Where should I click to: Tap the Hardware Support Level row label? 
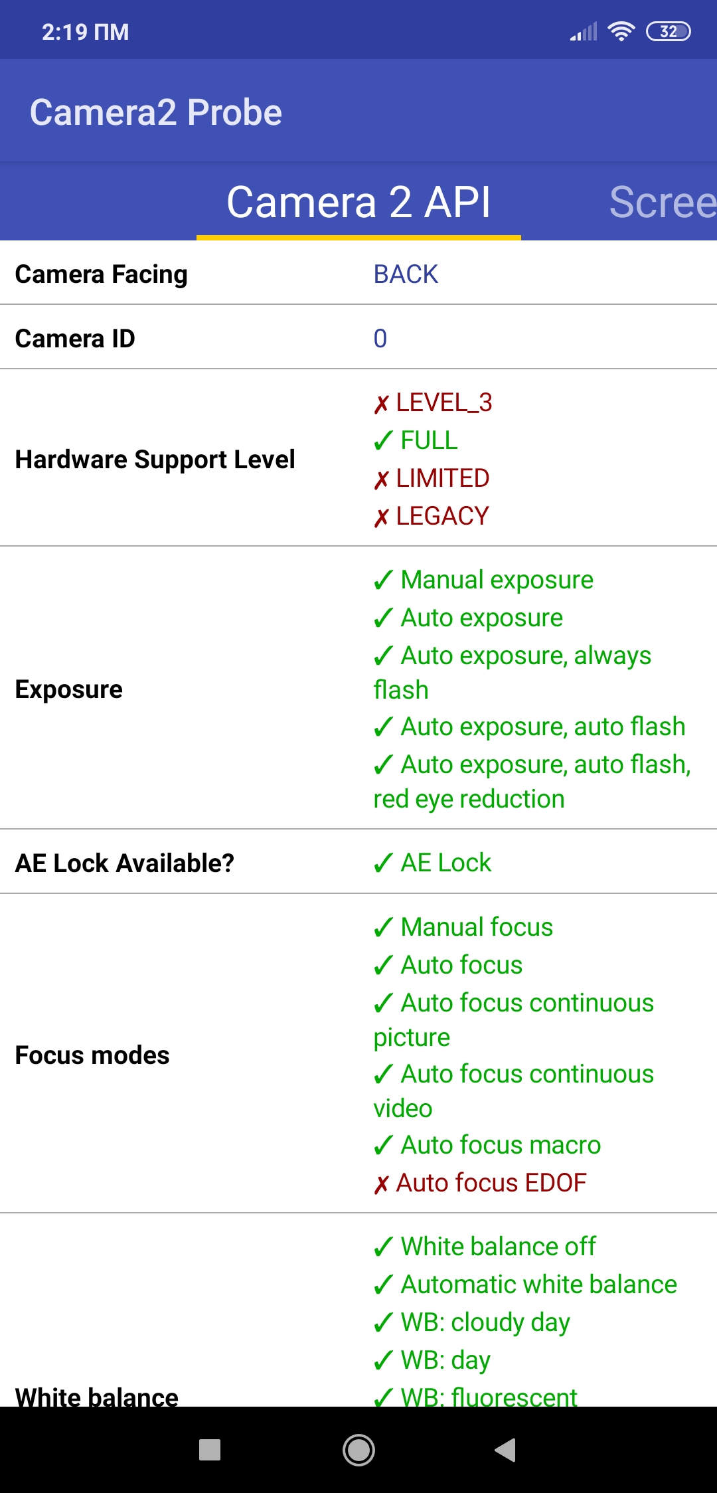(155, 460)
